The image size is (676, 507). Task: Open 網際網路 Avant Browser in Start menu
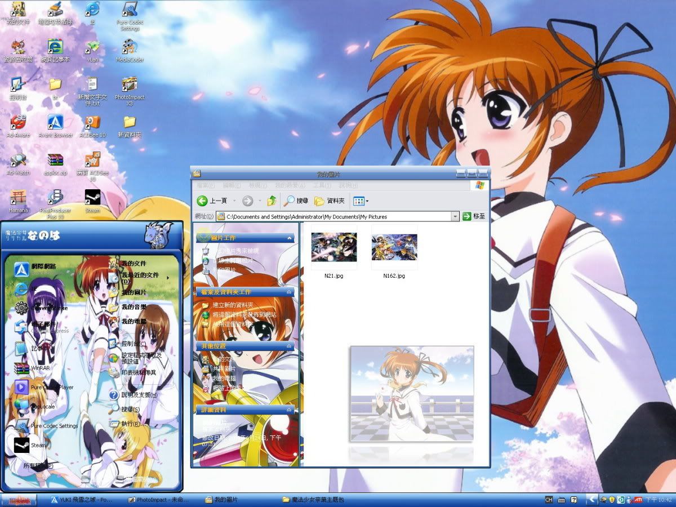[36, 268]
